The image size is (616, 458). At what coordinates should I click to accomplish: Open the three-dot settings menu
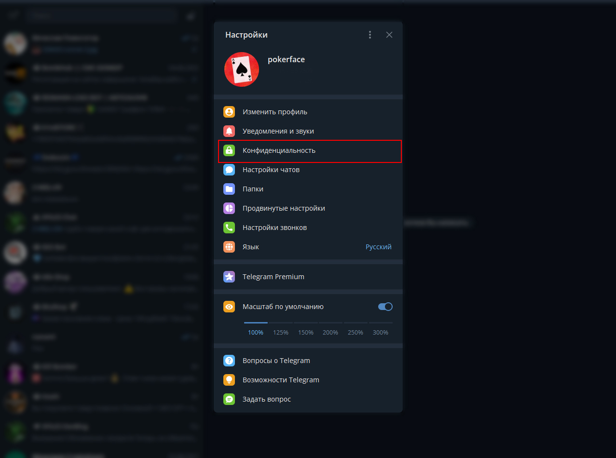click(370, 35)
